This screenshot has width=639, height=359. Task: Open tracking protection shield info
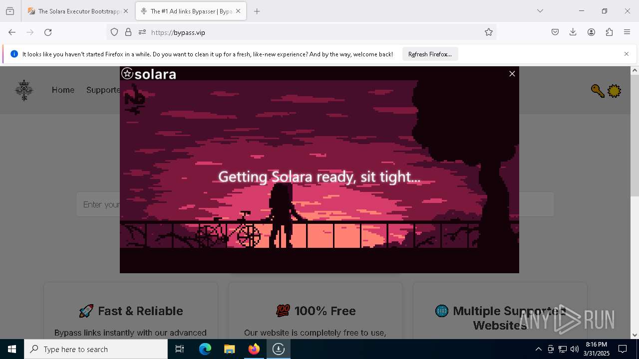click(114, 32)
